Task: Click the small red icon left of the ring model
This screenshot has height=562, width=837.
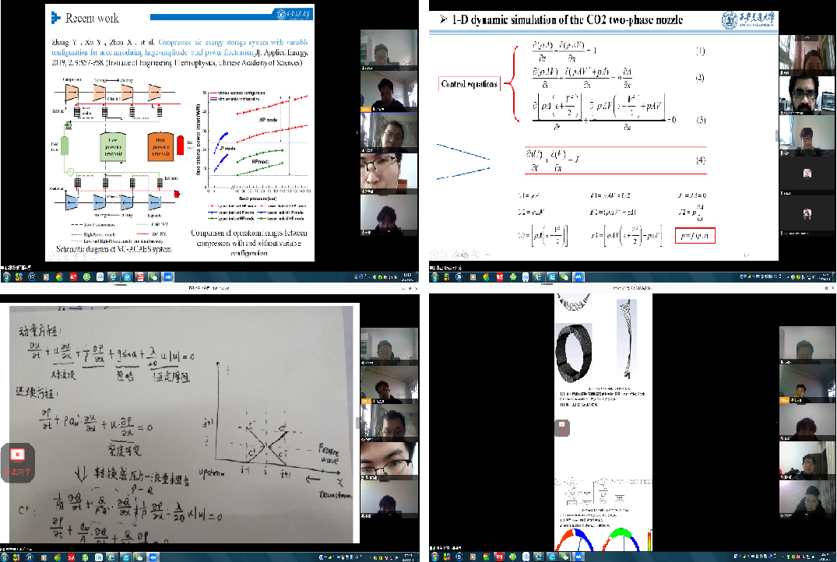Action: [562, 425]
